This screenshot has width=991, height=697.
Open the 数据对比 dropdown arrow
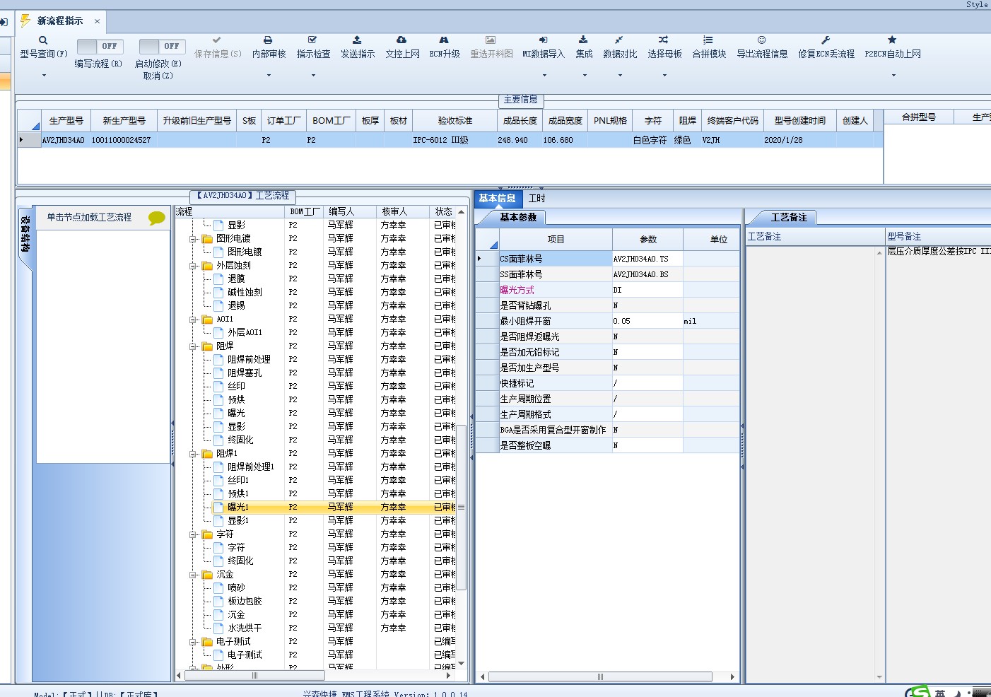tap(620, 75)
